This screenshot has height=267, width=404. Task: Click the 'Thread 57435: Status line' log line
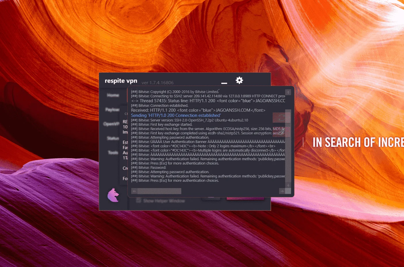coord(208,101)
